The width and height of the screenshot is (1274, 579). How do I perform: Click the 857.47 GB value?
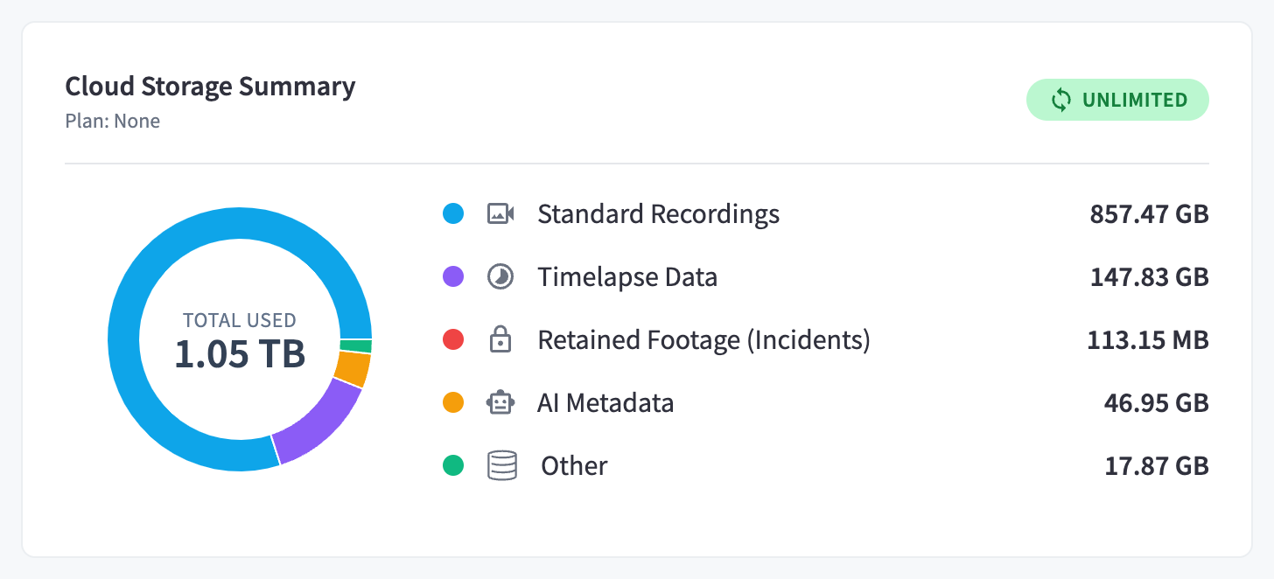tap(1150, 213)
